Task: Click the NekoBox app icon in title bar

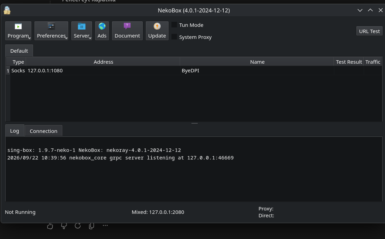Action: [x=7, y=10]
